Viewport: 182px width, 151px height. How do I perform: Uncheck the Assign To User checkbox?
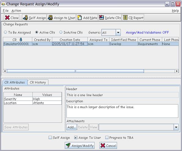pyautogui.click(x=76, y=138)
